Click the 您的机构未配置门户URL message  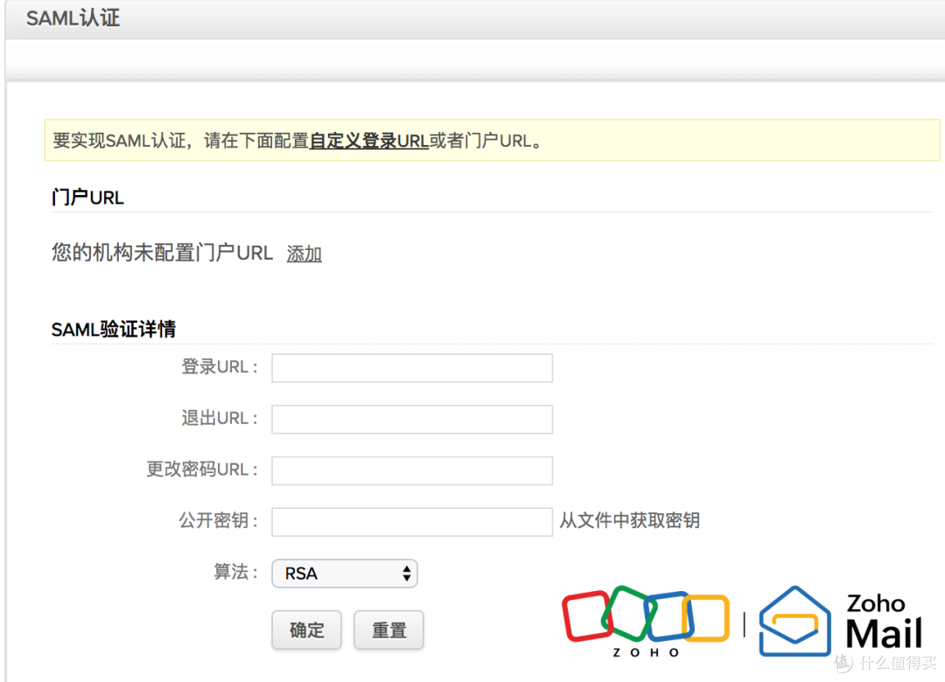(162, 253)
